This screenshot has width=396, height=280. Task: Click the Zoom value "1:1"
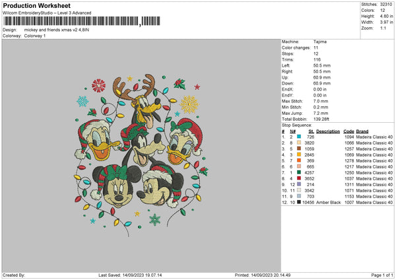pos(383,28)
